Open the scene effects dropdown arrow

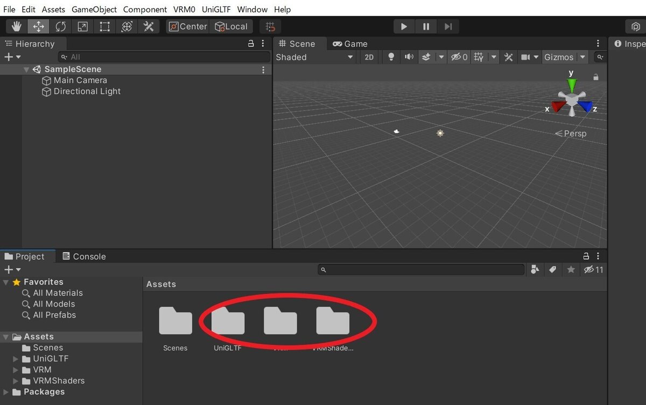coord(441,57)
